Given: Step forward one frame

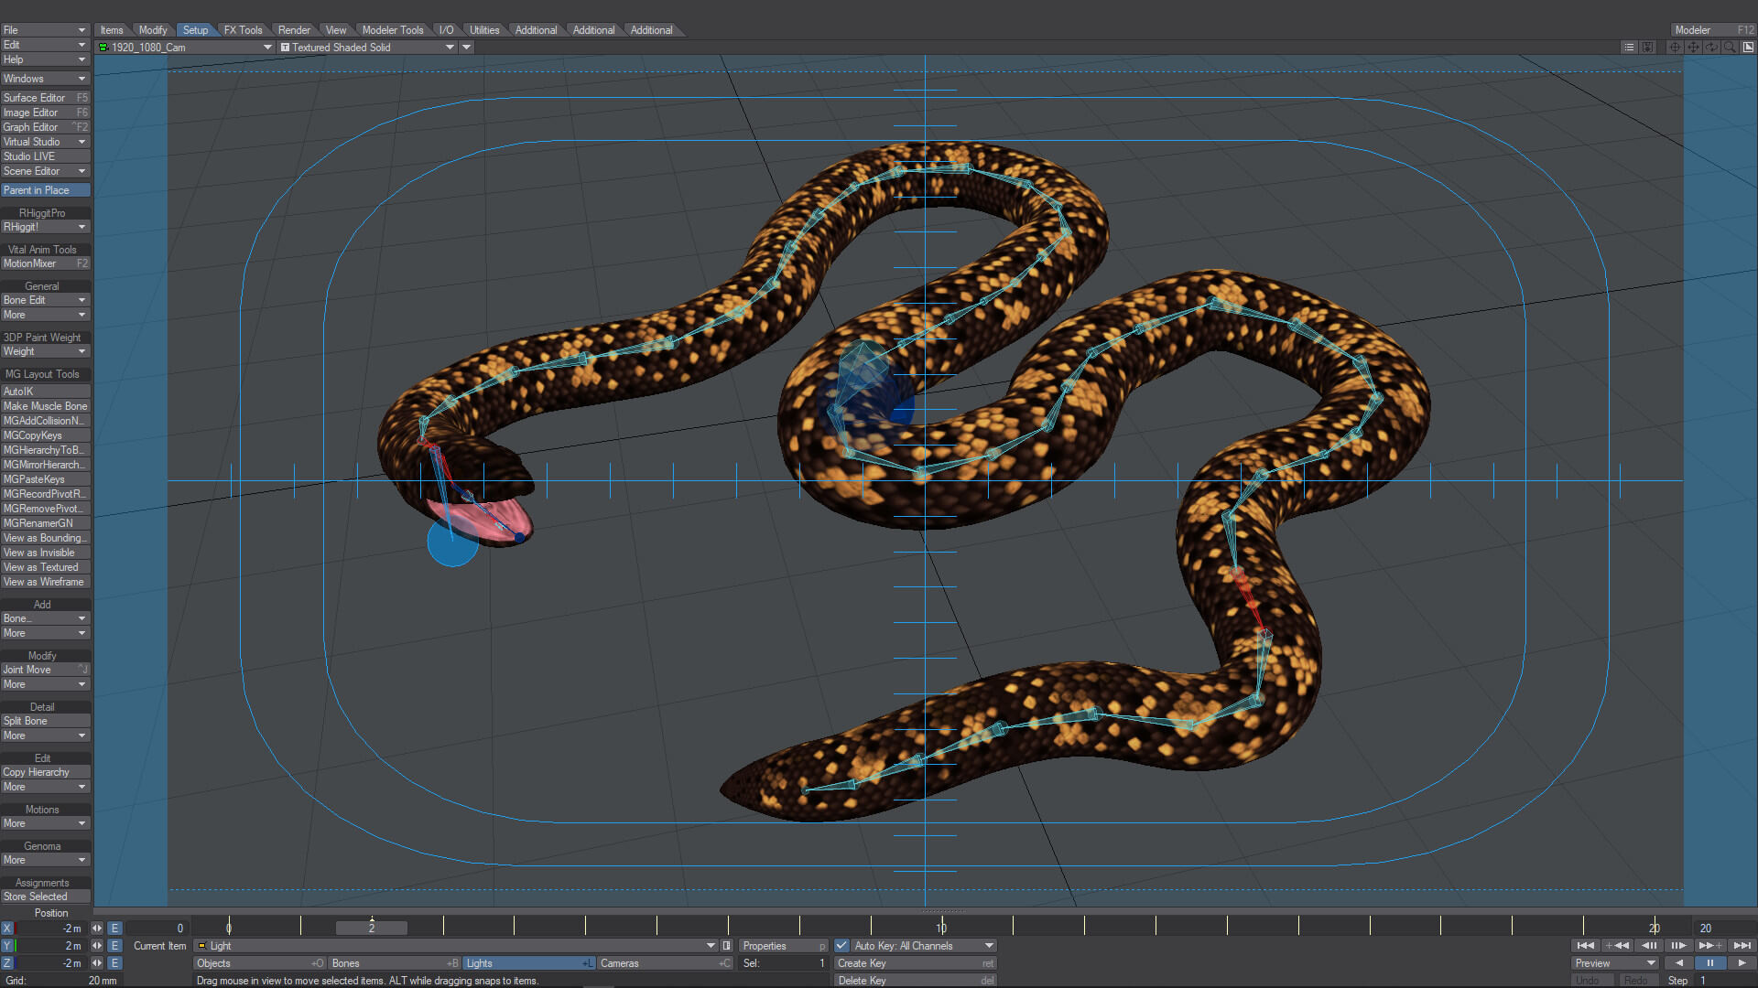Looking at the screenshot, I should 1677,945.
